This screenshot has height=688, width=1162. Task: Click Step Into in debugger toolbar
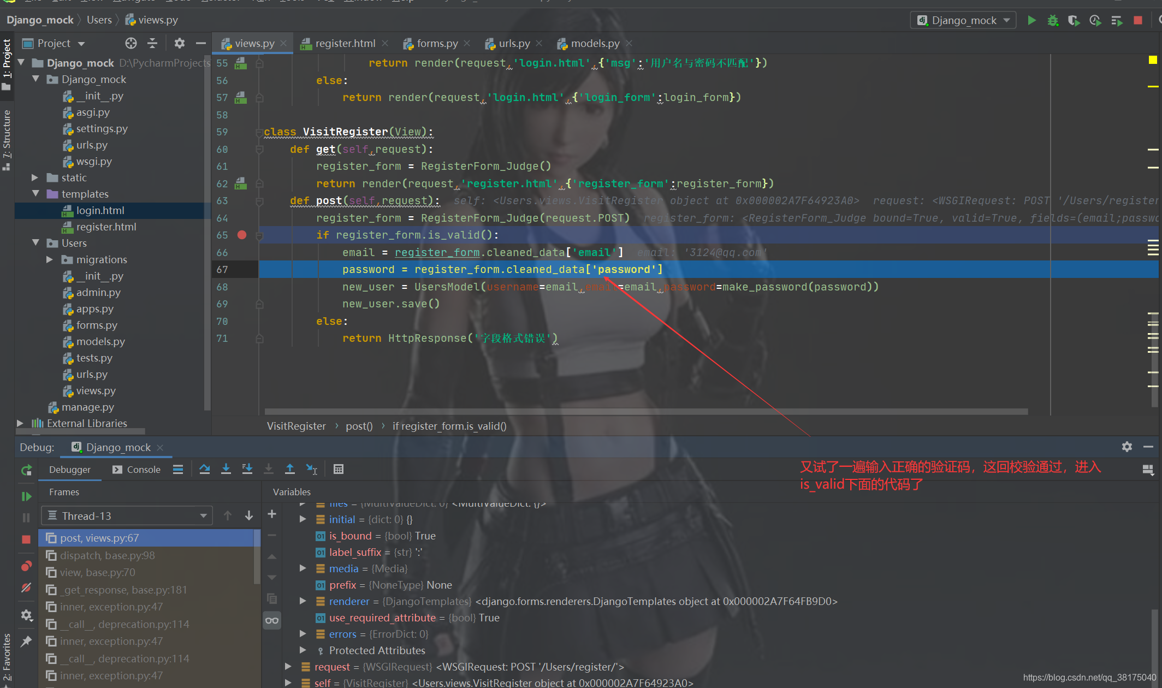(x=226, y=469)
